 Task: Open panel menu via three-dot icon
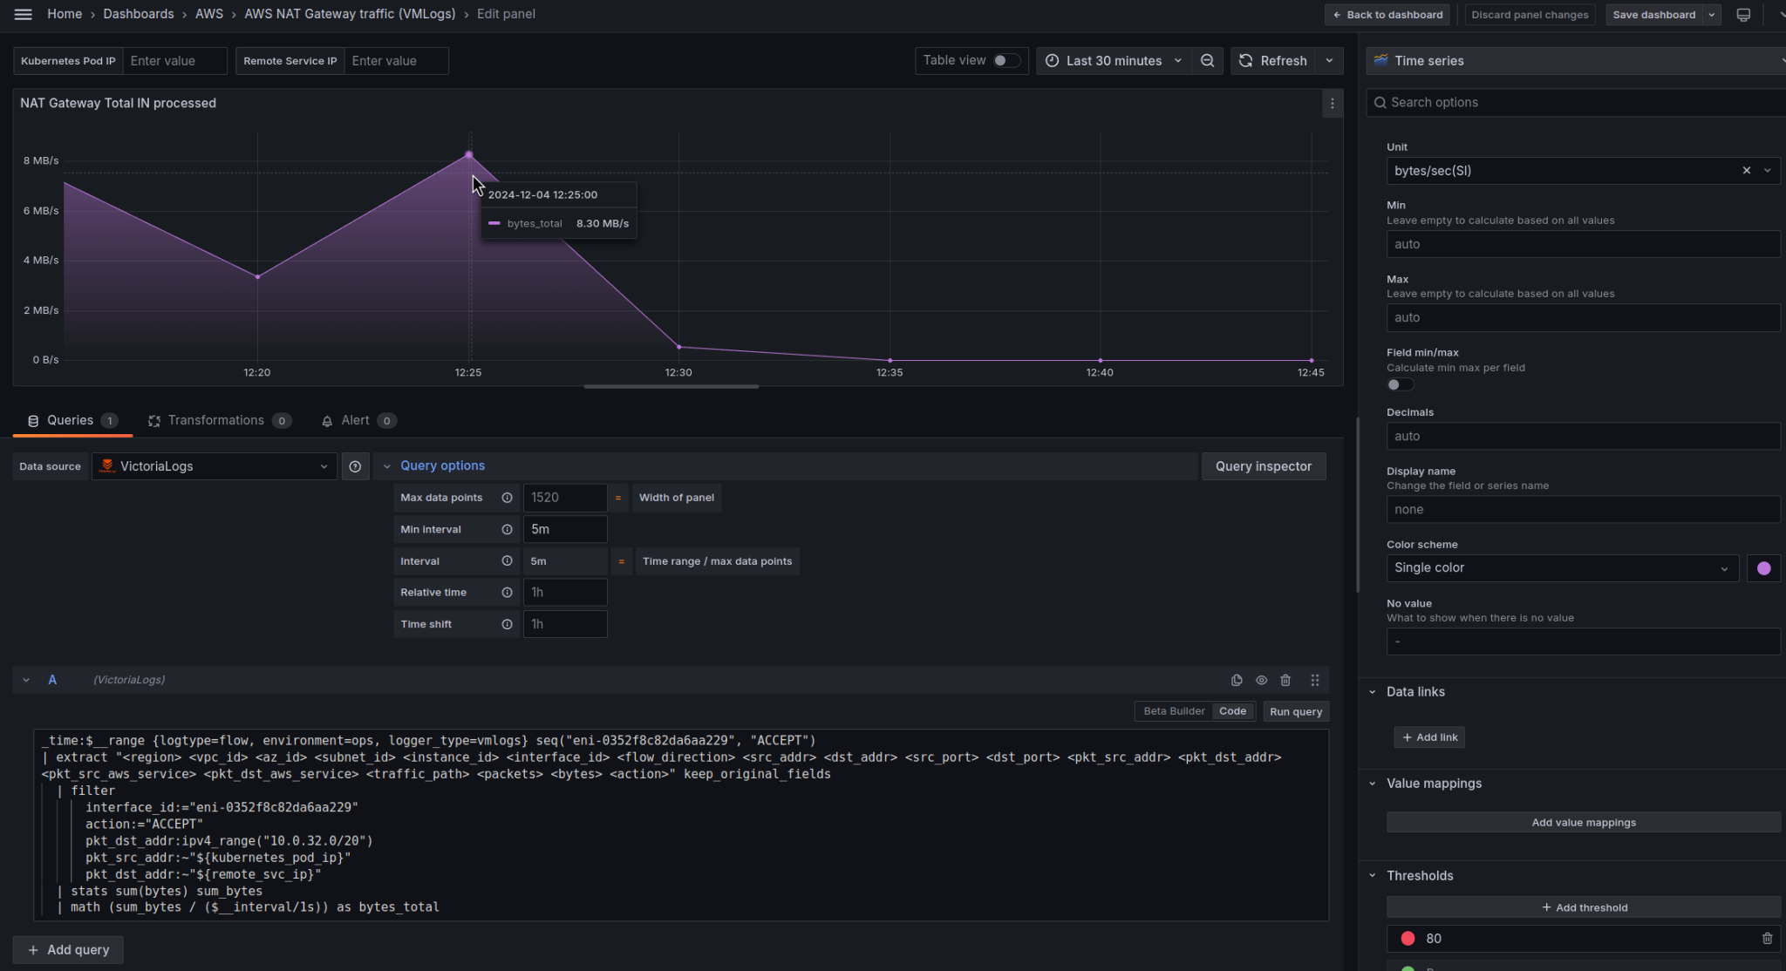pos(1332,103)
